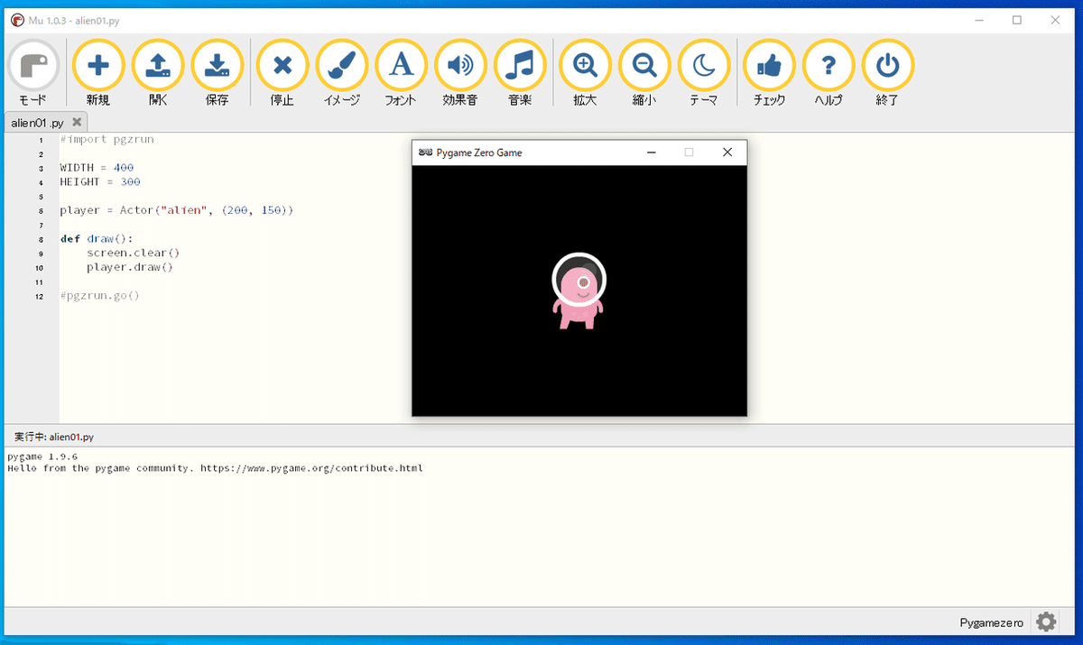Zoom out the editor text with 縮小
Image resolution: width=1083 pixels, height=645 pixels.
coord(643,64)
